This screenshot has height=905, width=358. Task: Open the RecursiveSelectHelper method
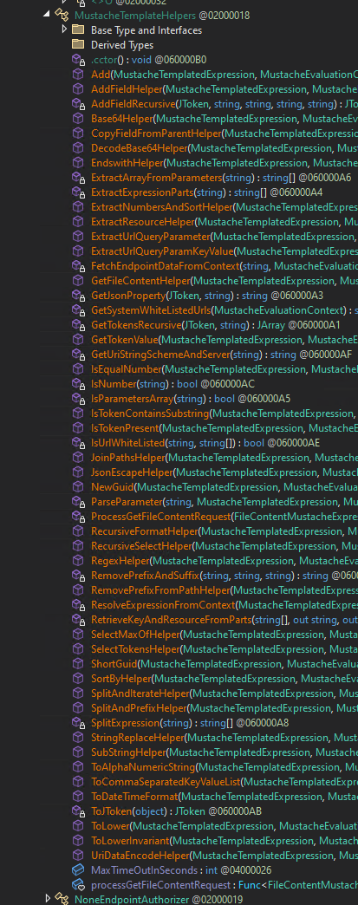pyautogui.click(x=141, y=546)
